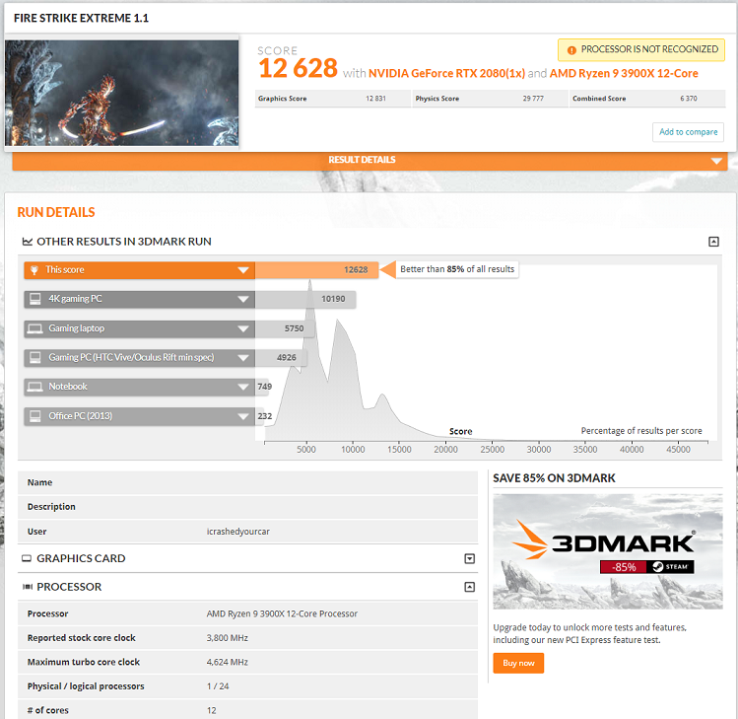The image size is (738, 719).
Task: Click the PROCESSOR IS NOT RECOGNIZED warning badge
Action: click(x=641, y=49)
